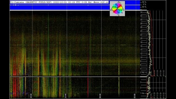Click the 26 frequency axis label
The image size is (176, 99).
pyautogui.click(x=141, y=27)
